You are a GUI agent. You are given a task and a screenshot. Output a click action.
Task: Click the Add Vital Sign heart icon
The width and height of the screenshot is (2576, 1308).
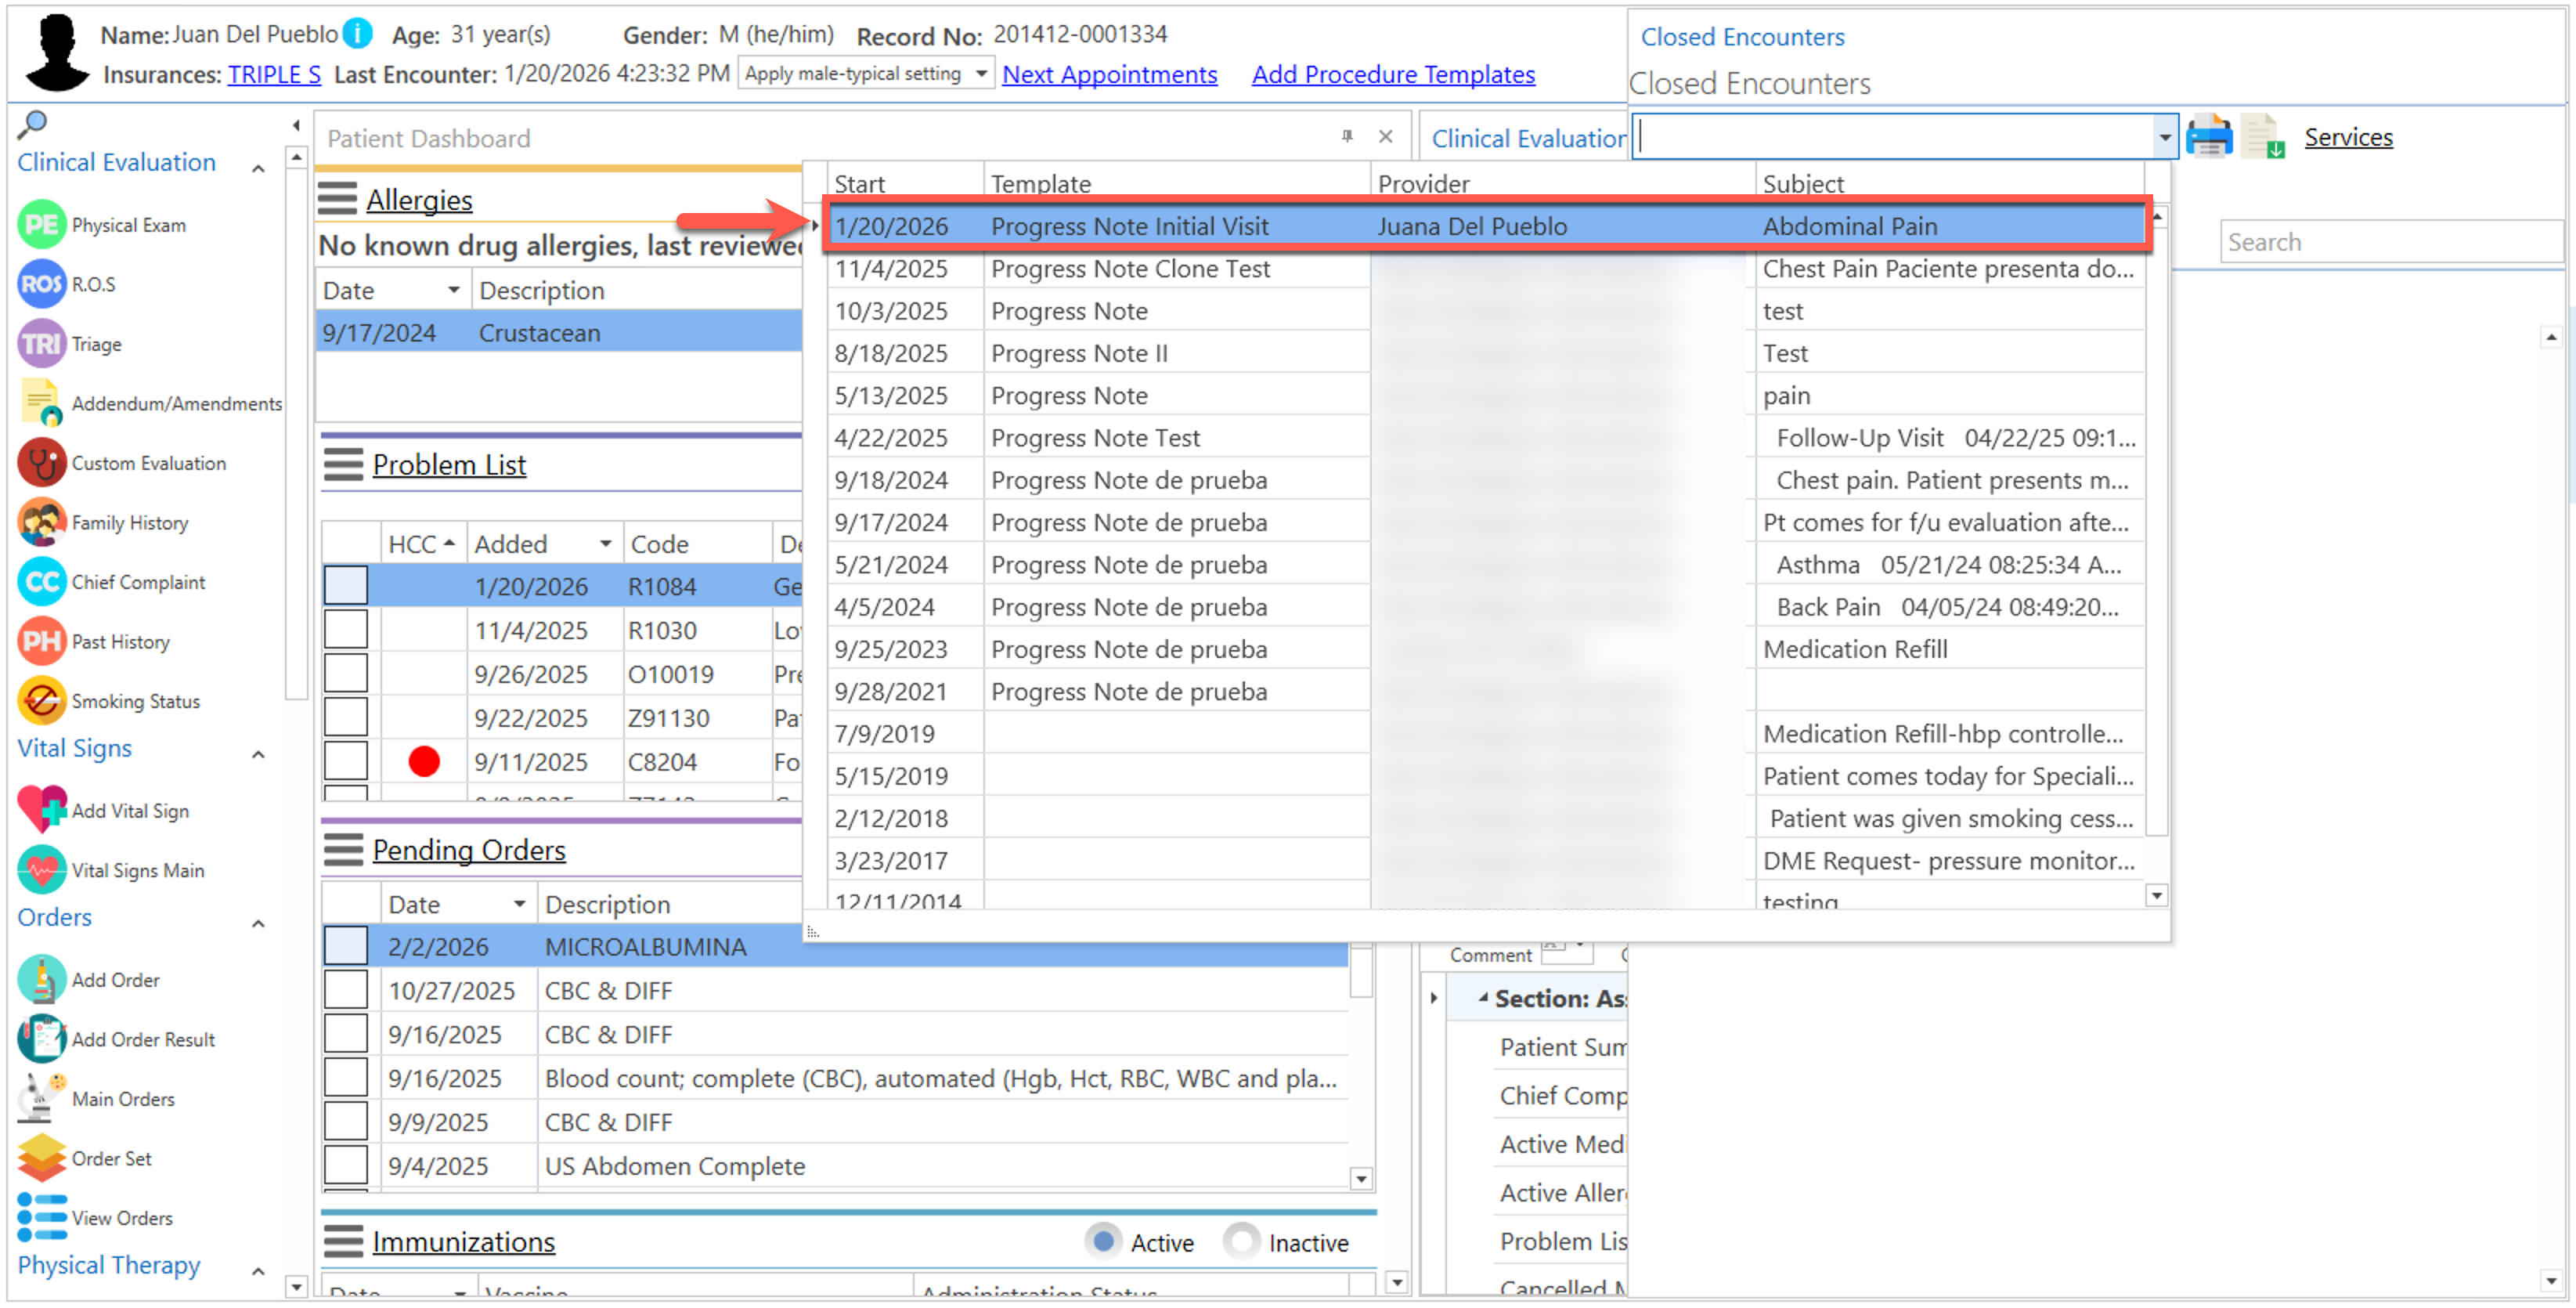pyautogui.click(x=41, y=811)
